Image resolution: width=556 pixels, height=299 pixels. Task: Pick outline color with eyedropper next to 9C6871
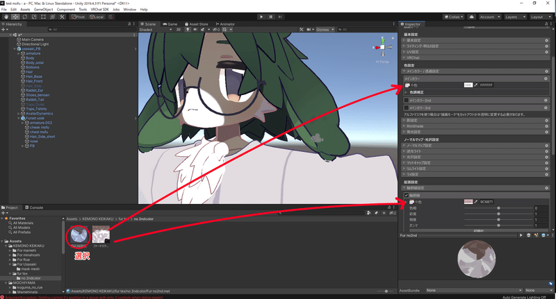coord(476,202)
